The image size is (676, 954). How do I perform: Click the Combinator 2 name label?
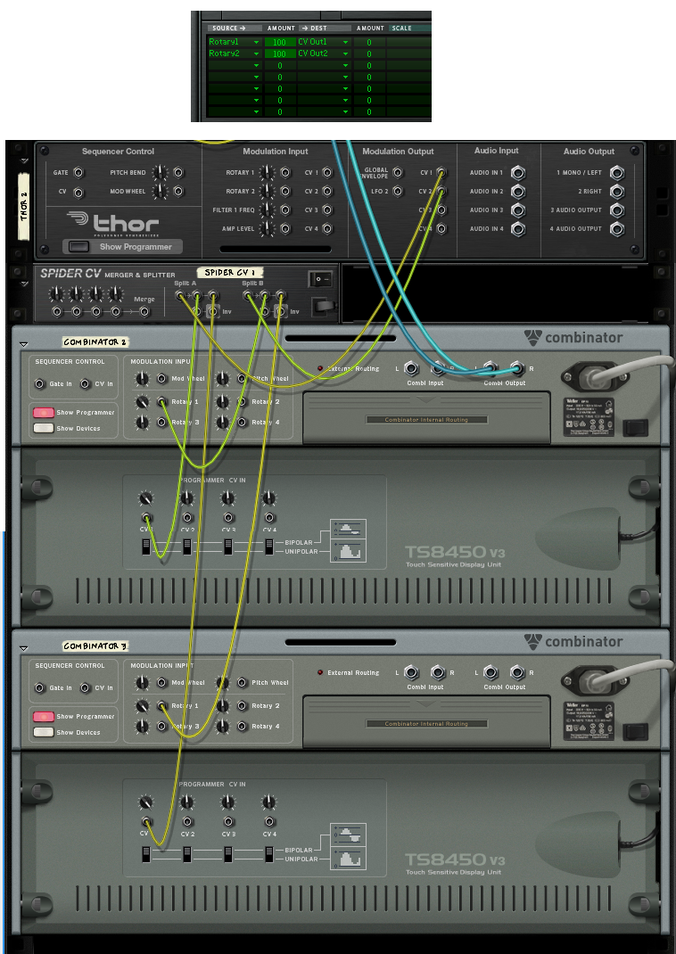(x=95, y=342)
